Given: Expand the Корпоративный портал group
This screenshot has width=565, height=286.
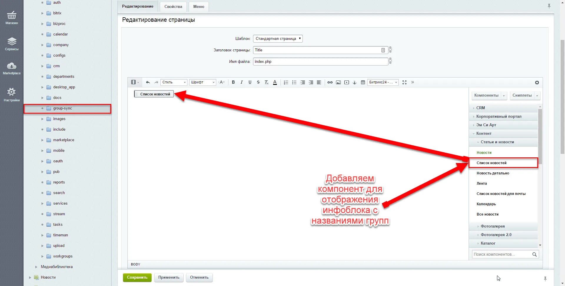Looking at the screenshot, I should click(x=503, y=116).
